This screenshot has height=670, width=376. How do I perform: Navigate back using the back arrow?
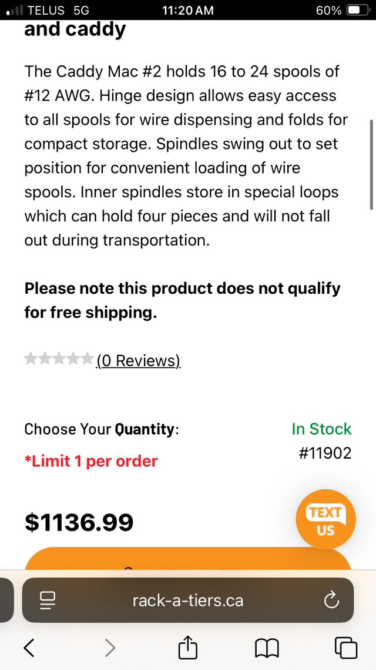tap(29, 648)
